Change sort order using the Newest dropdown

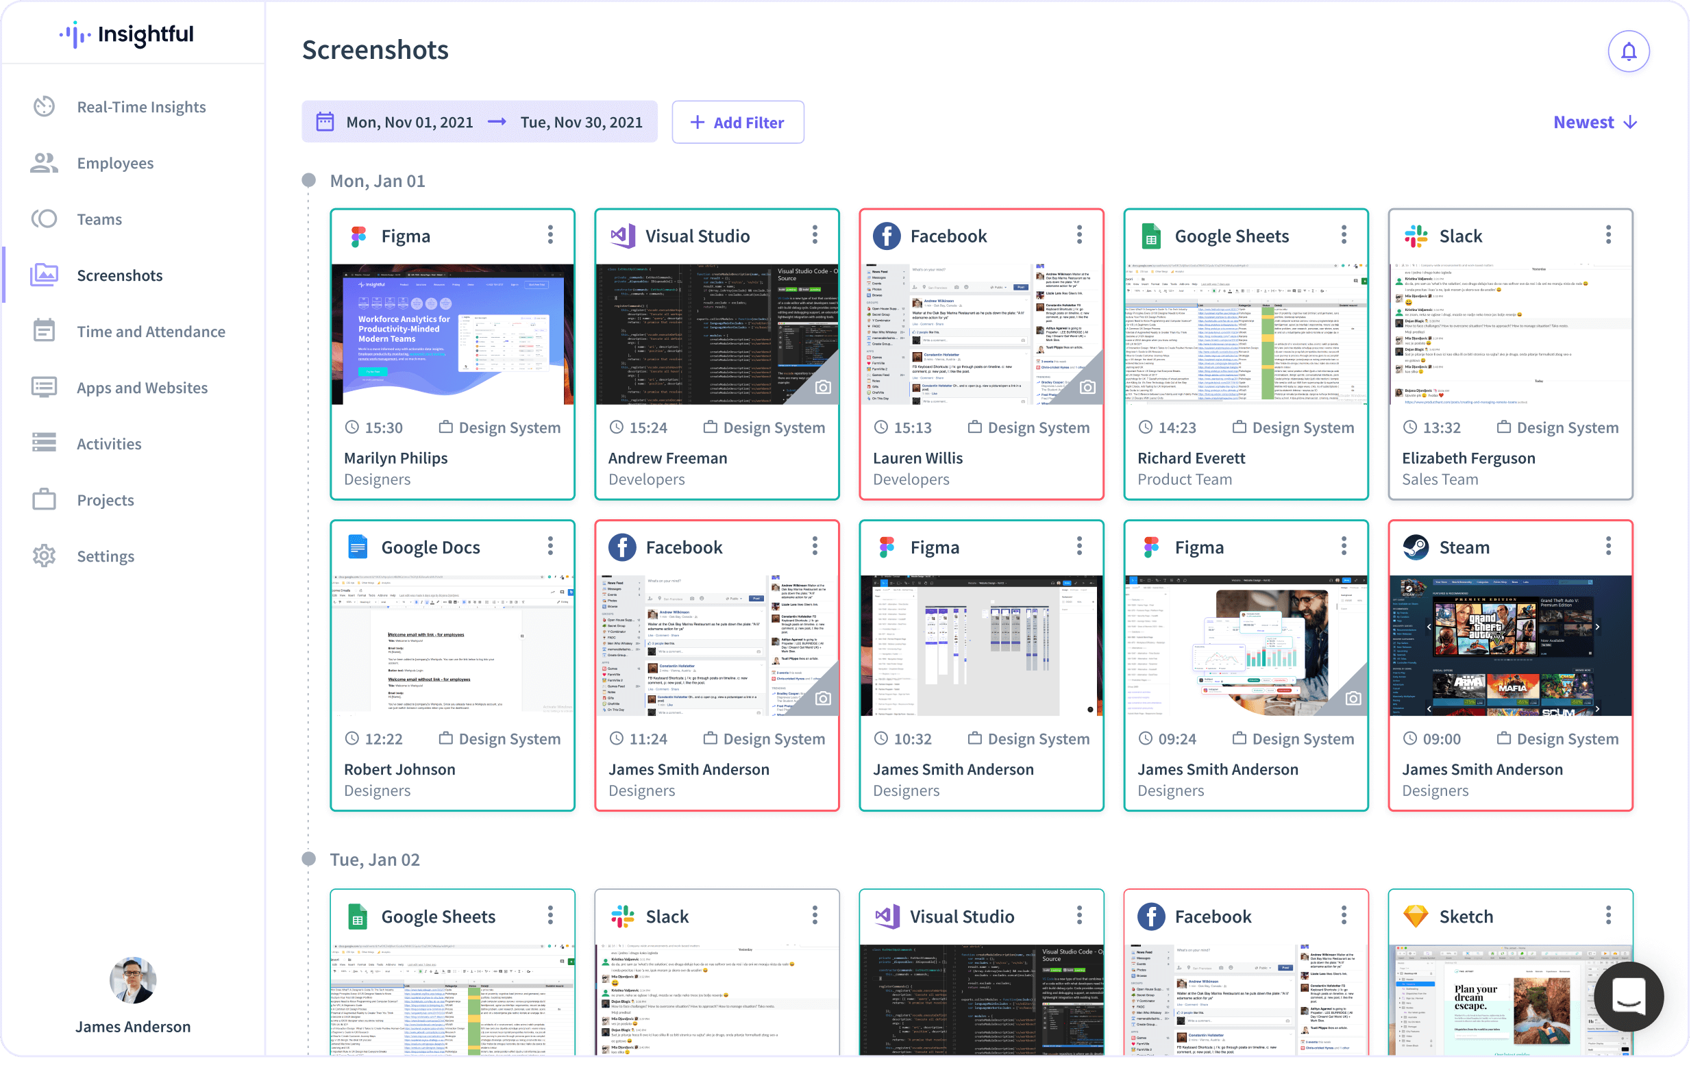(x=1593, y=121)
